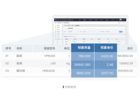Click total price 139950.29
Viewport: 140px width, 94px height.
126,63
